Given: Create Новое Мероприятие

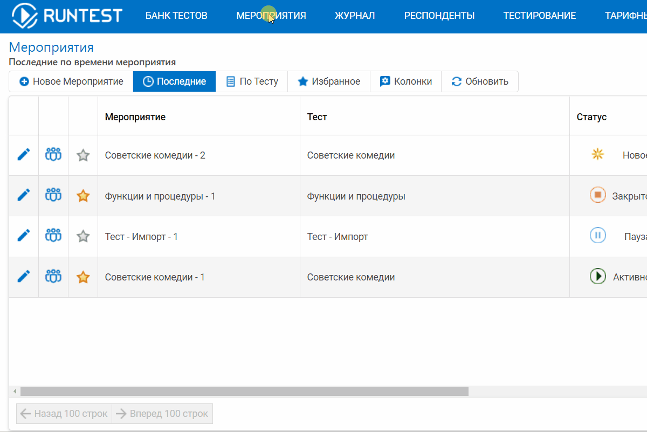Looking at the screenshot, I should (x=71, y=81).
